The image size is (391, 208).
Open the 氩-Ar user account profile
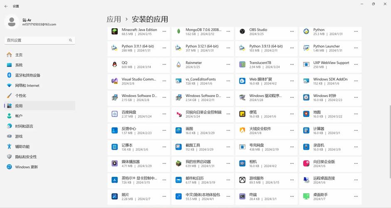(31, 22)
